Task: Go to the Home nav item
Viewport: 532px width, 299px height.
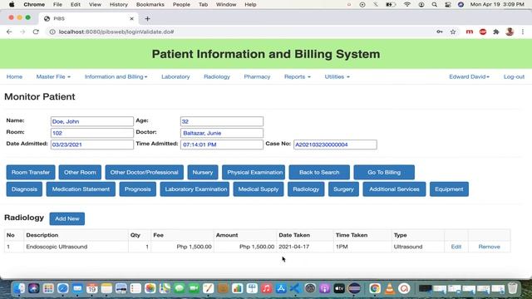Action: [14, 76]
